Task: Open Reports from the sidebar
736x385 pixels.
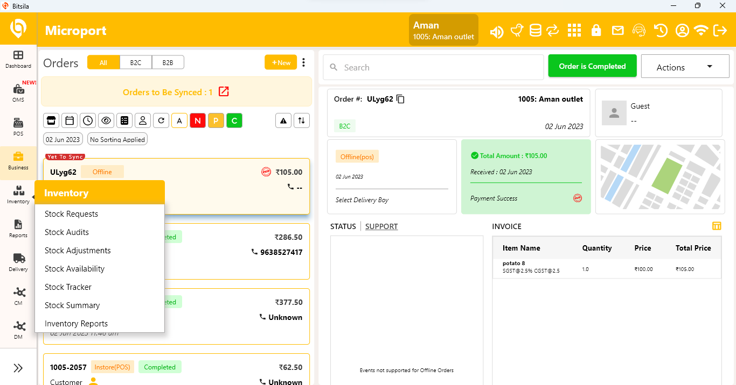Action: [18, 229]
